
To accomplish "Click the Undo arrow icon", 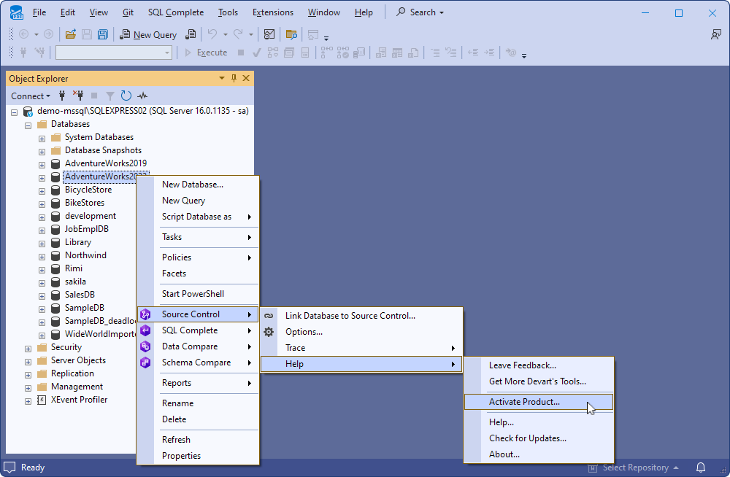I will pyautogui.click(x=212, y=34).
